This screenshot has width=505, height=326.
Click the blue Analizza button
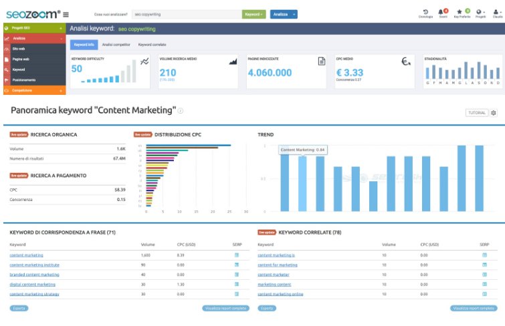[x=280, y=14]
